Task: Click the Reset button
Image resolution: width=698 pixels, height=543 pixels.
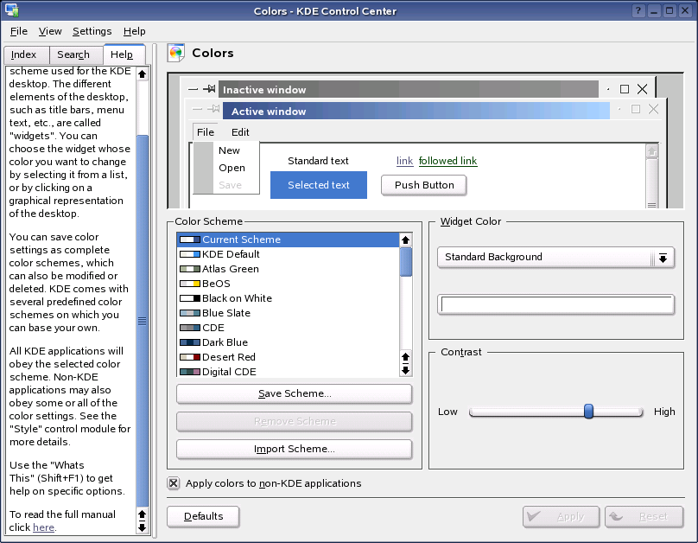Action: 644,516
